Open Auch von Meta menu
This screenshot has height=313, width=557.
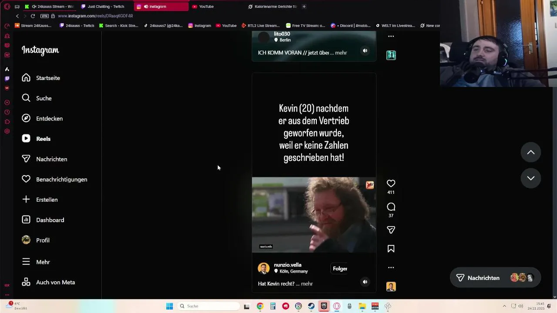point(48,282)
